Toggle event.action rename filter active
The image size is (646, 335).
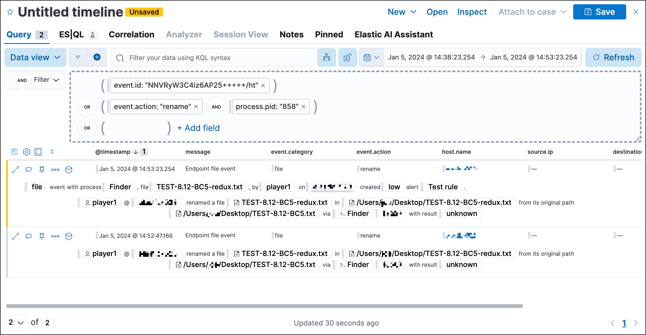click(152, 107)
